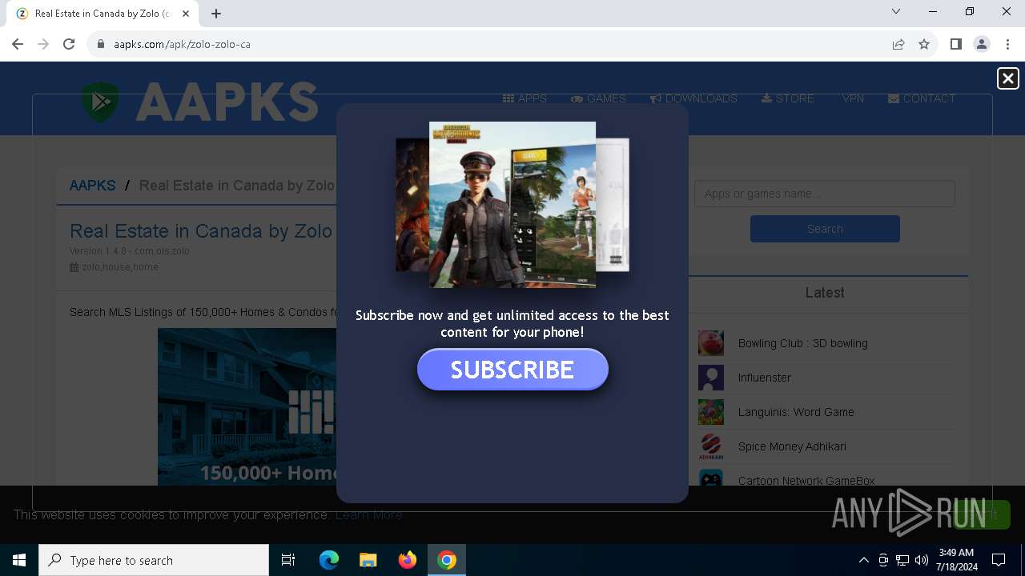Select the Real Estate in Canada by Zolo tab
This screenshot has height=576, width=1025.
[102, 14]
